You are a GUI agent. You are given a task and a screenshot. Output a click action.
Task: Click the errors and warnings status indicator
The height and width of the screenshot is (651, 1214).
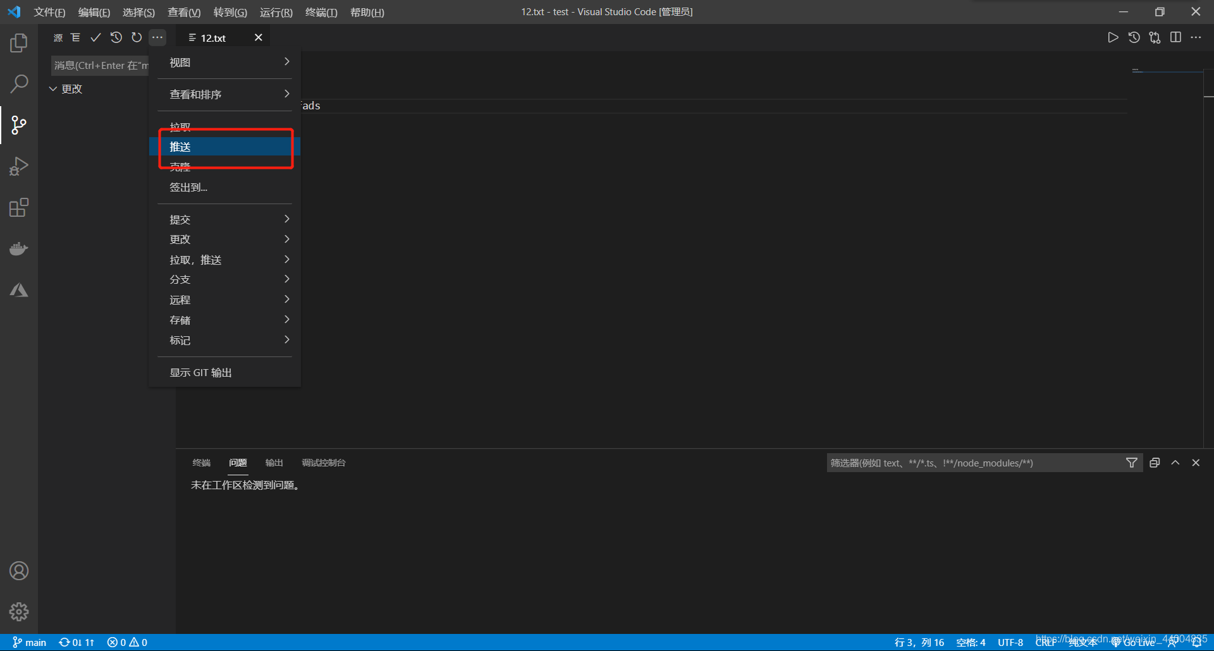[127, 642]
